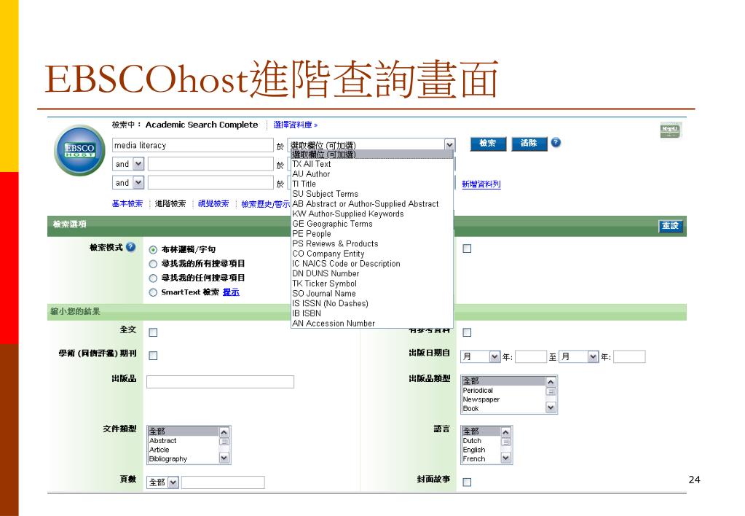Click scroll-down arrow in 文件類型 list
The width and height of the screenshot is (745, 516).
click(x=224, y=458)
